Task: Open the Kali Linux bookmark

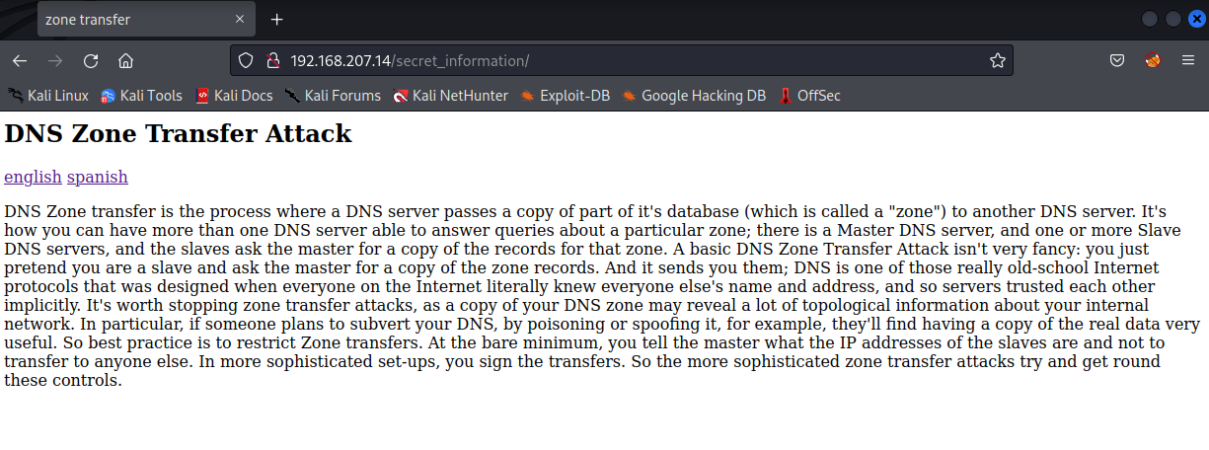Action: tap(48, 96)
